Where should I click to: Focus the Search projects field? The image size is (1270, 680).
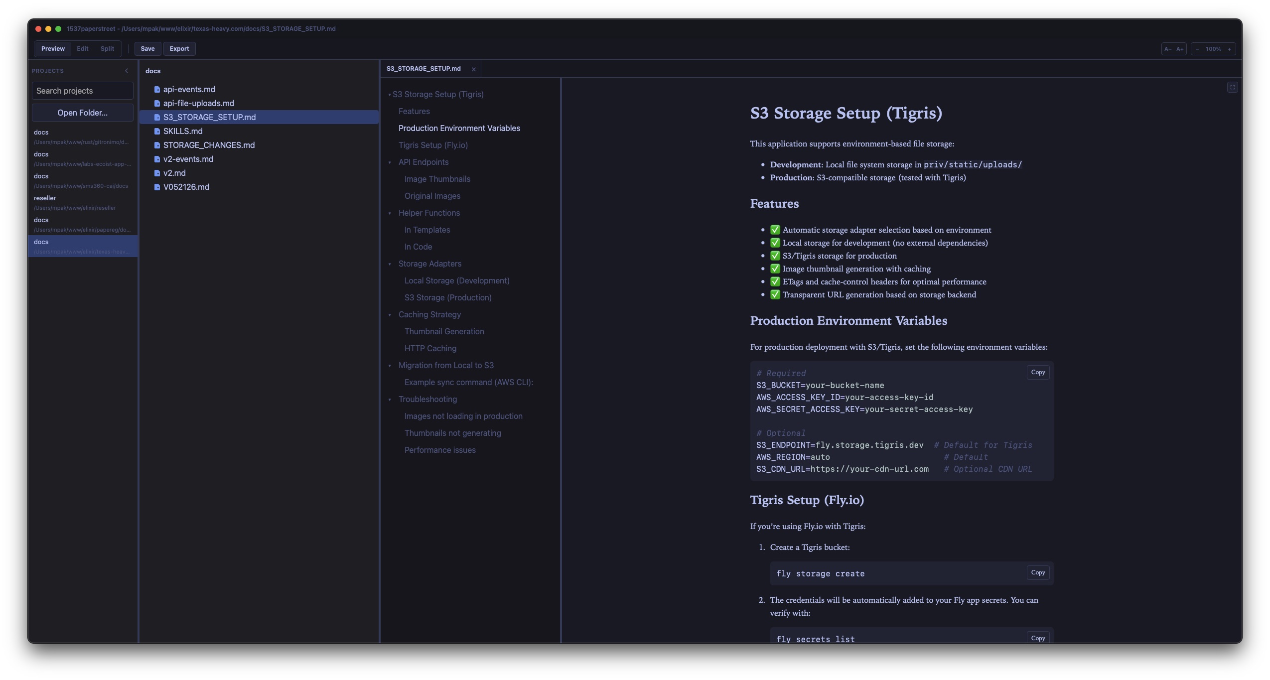click(x=83, y=91)
